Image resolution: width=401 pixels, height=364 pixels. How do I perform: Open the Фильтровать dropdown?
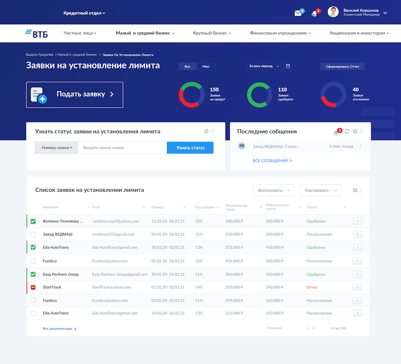point(273,190)
